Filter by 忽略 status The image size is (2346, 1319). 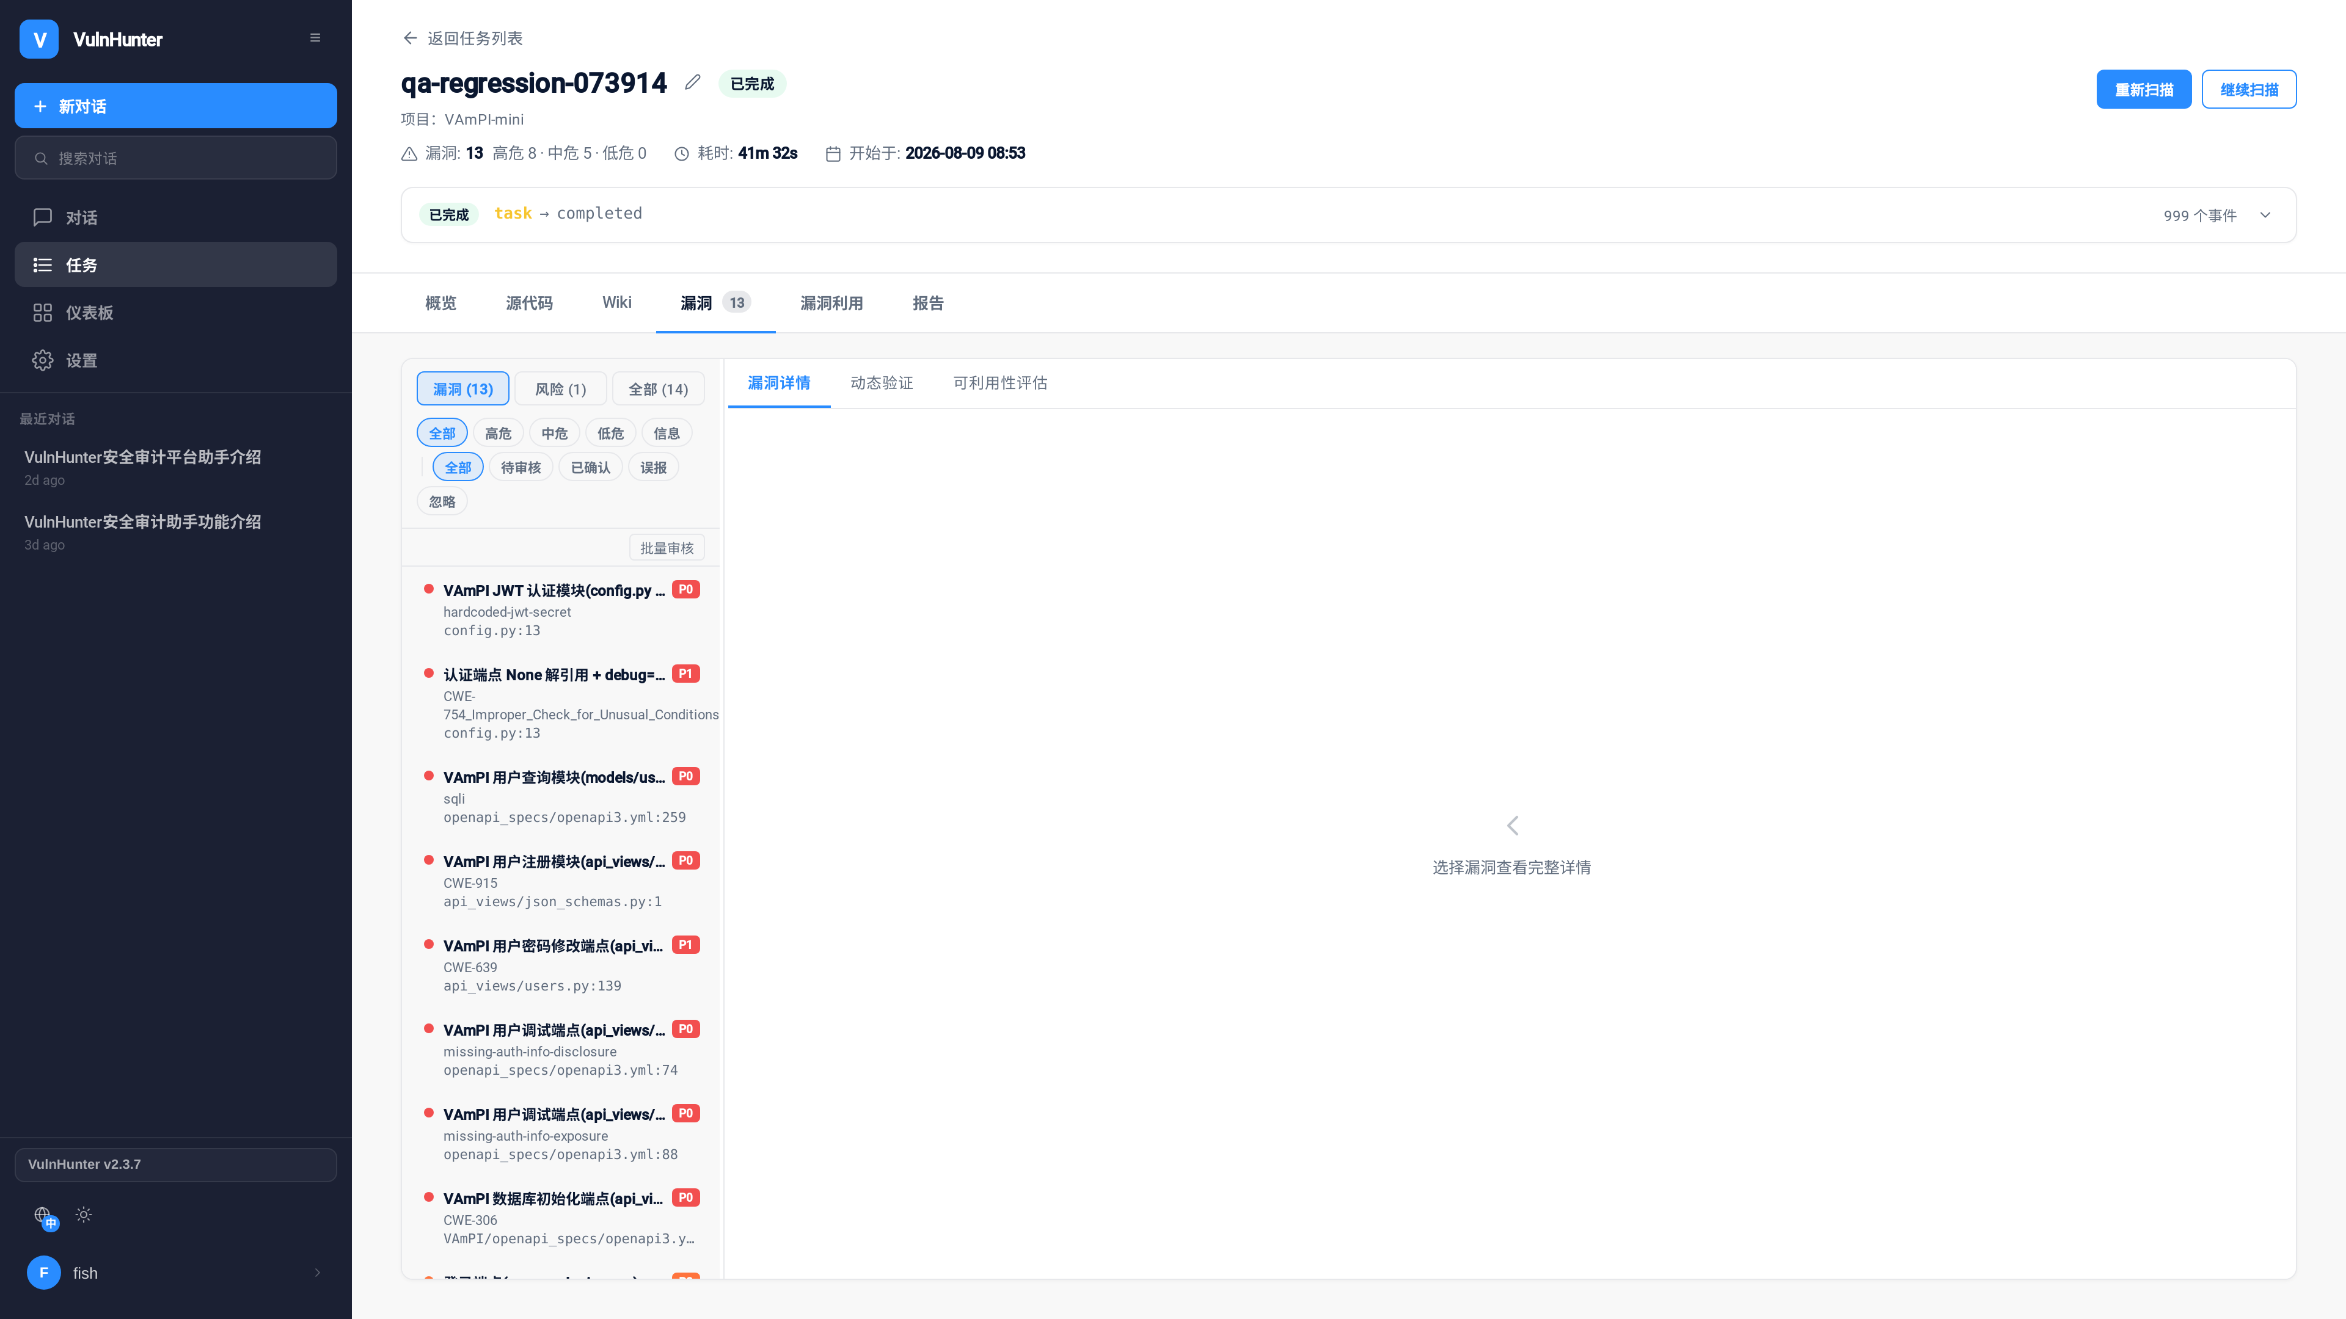tap(442, 501)
